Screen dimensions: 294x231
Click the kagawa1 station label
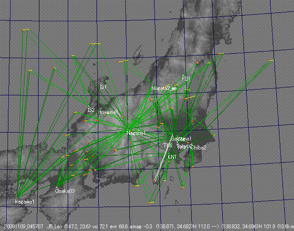[25, 202]
